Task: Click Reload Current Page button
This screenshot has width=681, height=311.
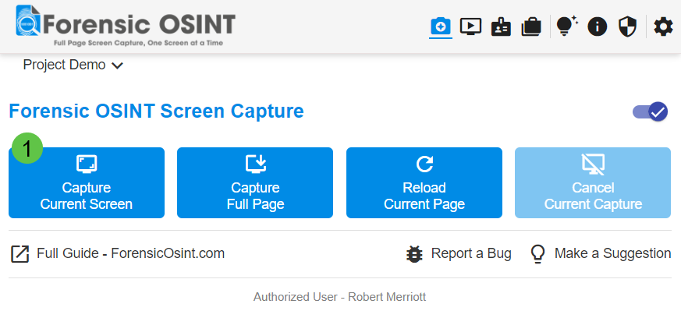Action: 424,182
